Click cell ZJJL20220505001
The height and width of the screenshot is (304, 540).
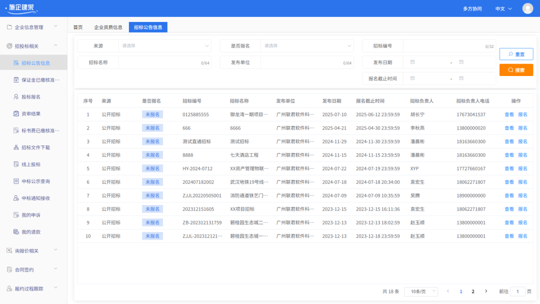tap(202, 195)
